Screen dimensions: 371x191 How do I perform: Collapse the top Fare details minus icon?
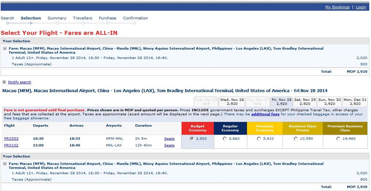tap(4, 49)
